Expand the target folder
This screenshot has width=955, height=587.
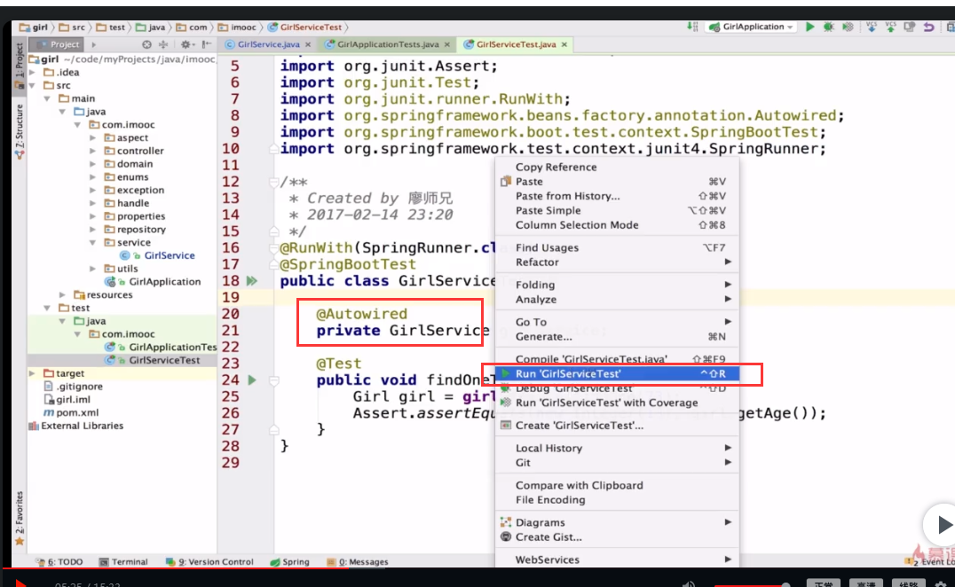(x=33, y=373)
